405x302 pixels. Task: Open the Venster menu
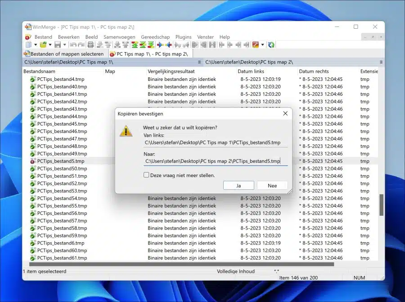click(x=205, y=37)
